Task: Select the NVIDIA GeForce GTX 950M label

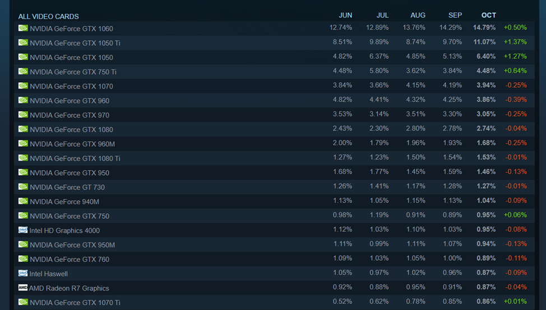Action: coord(72,245)
